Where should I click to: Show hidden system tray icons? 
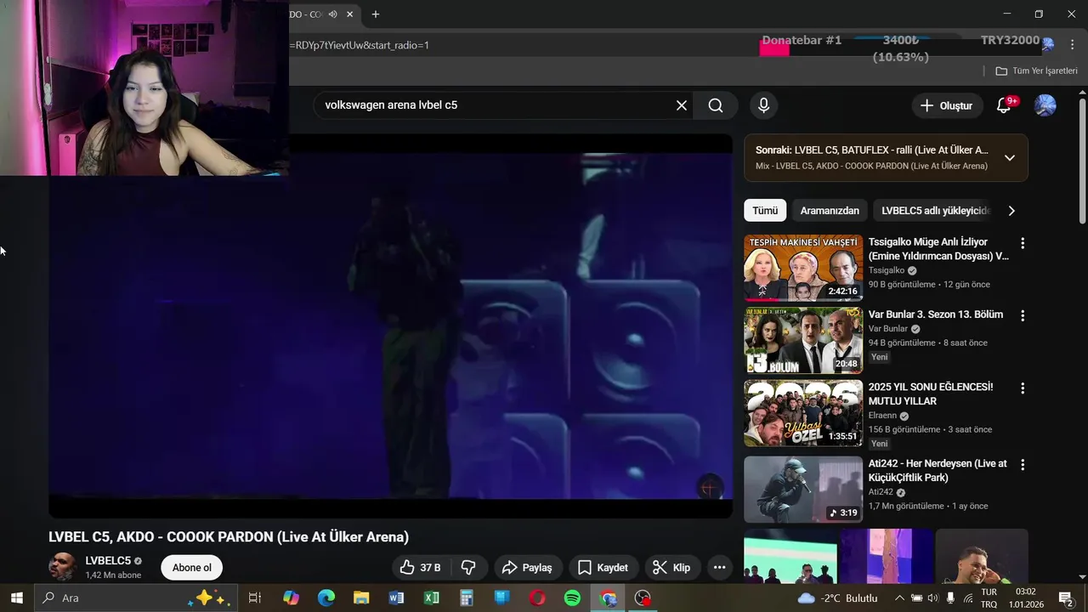point(900,598)
